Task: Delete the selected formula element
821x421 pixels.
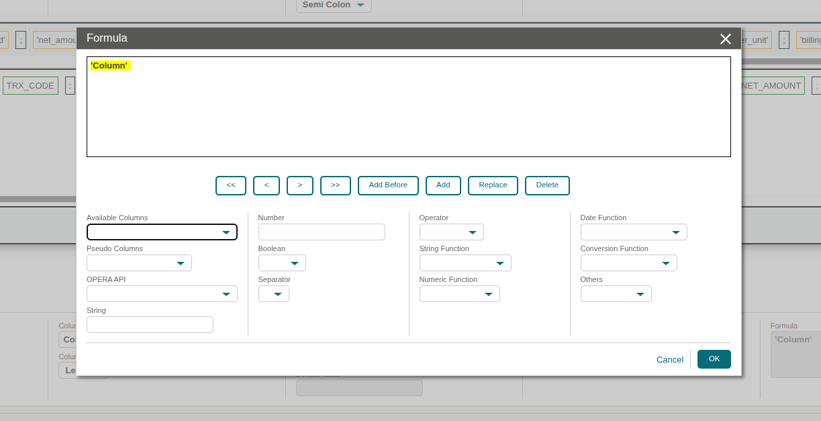Action: click(547, 185)
